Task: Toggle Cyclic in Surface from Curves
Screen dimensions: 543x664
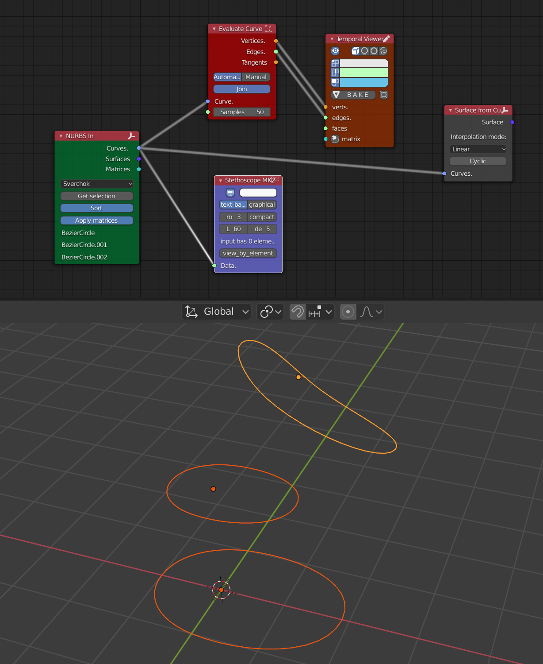Action: (478, 161)
